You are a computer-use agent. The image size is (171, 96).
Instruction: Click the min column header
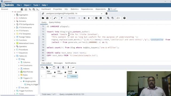pos(62,72)
